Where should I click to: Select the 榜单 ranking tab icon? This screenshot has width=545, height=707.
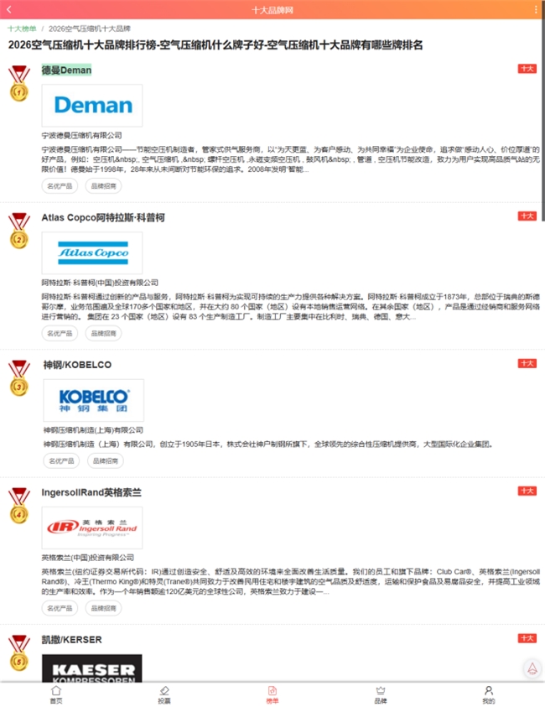pos(272,691)
